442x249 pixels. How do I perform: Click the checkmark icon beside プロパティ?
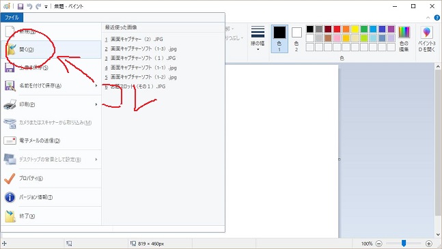[10, 178]
